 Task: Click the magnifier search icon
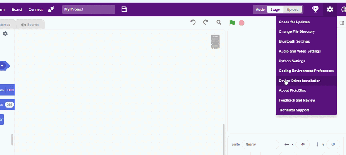[x=219, y=22]
